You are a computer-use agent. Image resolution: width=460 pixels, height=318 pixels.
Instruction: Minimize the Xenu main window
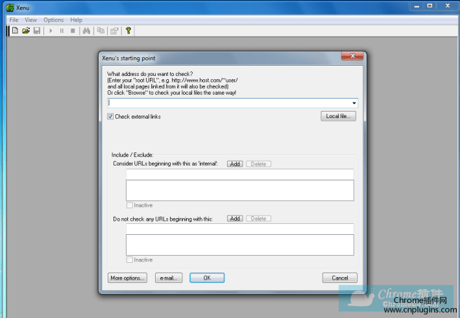417,6
